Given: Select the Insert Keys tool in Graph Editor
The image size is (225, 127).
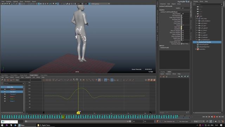Looking at the screenshot, I should (5, 80).
